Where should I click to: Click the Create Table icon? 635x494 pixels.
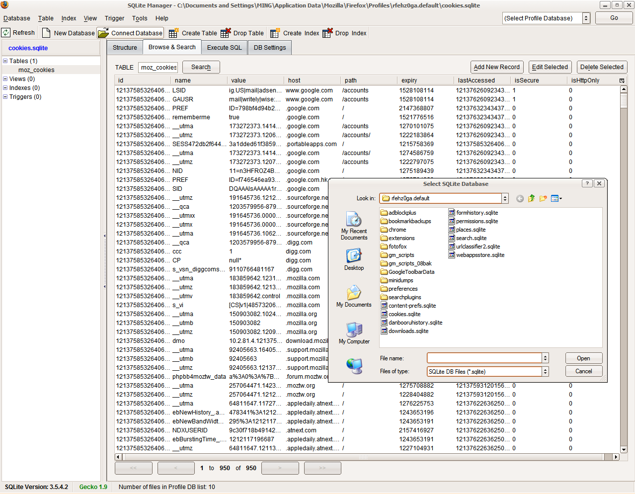click(x=173, y=33)
